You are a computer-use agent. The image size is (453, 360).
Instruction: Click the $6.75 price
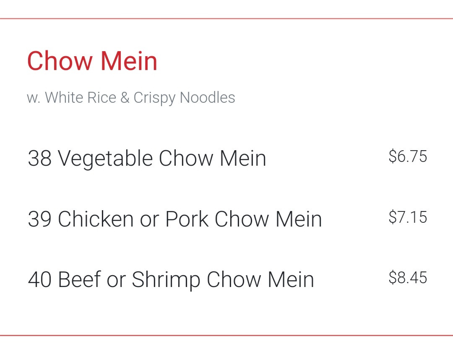click(407, 157)
